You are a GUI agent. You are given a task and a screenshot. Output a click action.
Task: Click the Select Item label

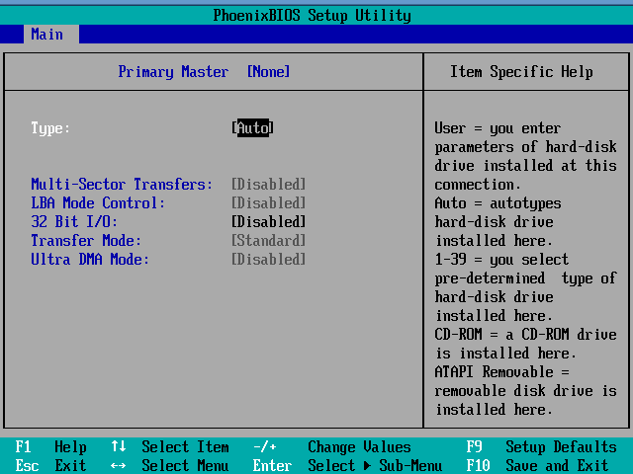[185, 447]
